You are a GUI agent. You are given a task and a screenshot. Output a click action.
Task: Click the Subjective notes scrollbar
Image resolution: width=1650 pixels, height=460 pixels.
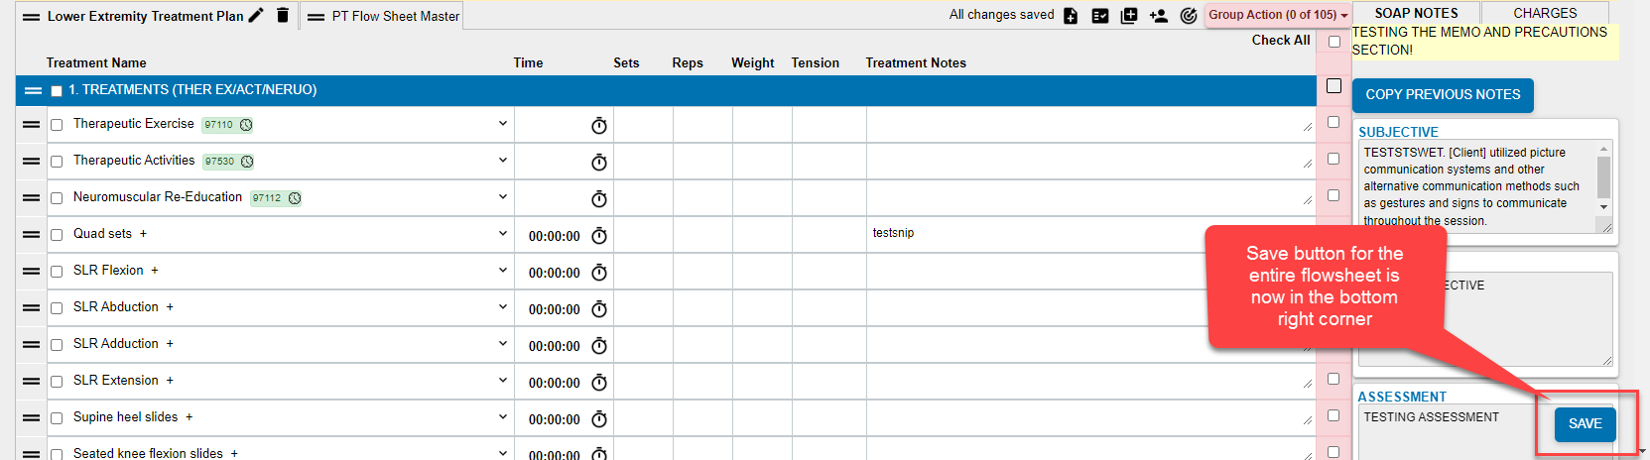click(x=1603, y=178)
